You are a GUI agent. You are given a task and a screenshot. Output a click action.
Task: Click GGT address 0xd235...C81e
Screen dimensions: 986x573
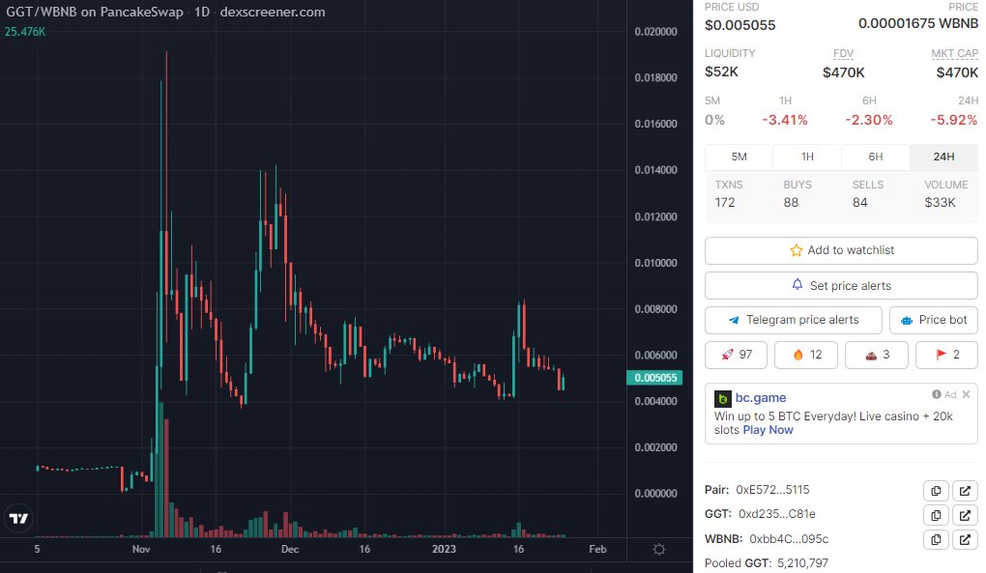[x=776, y=515]
